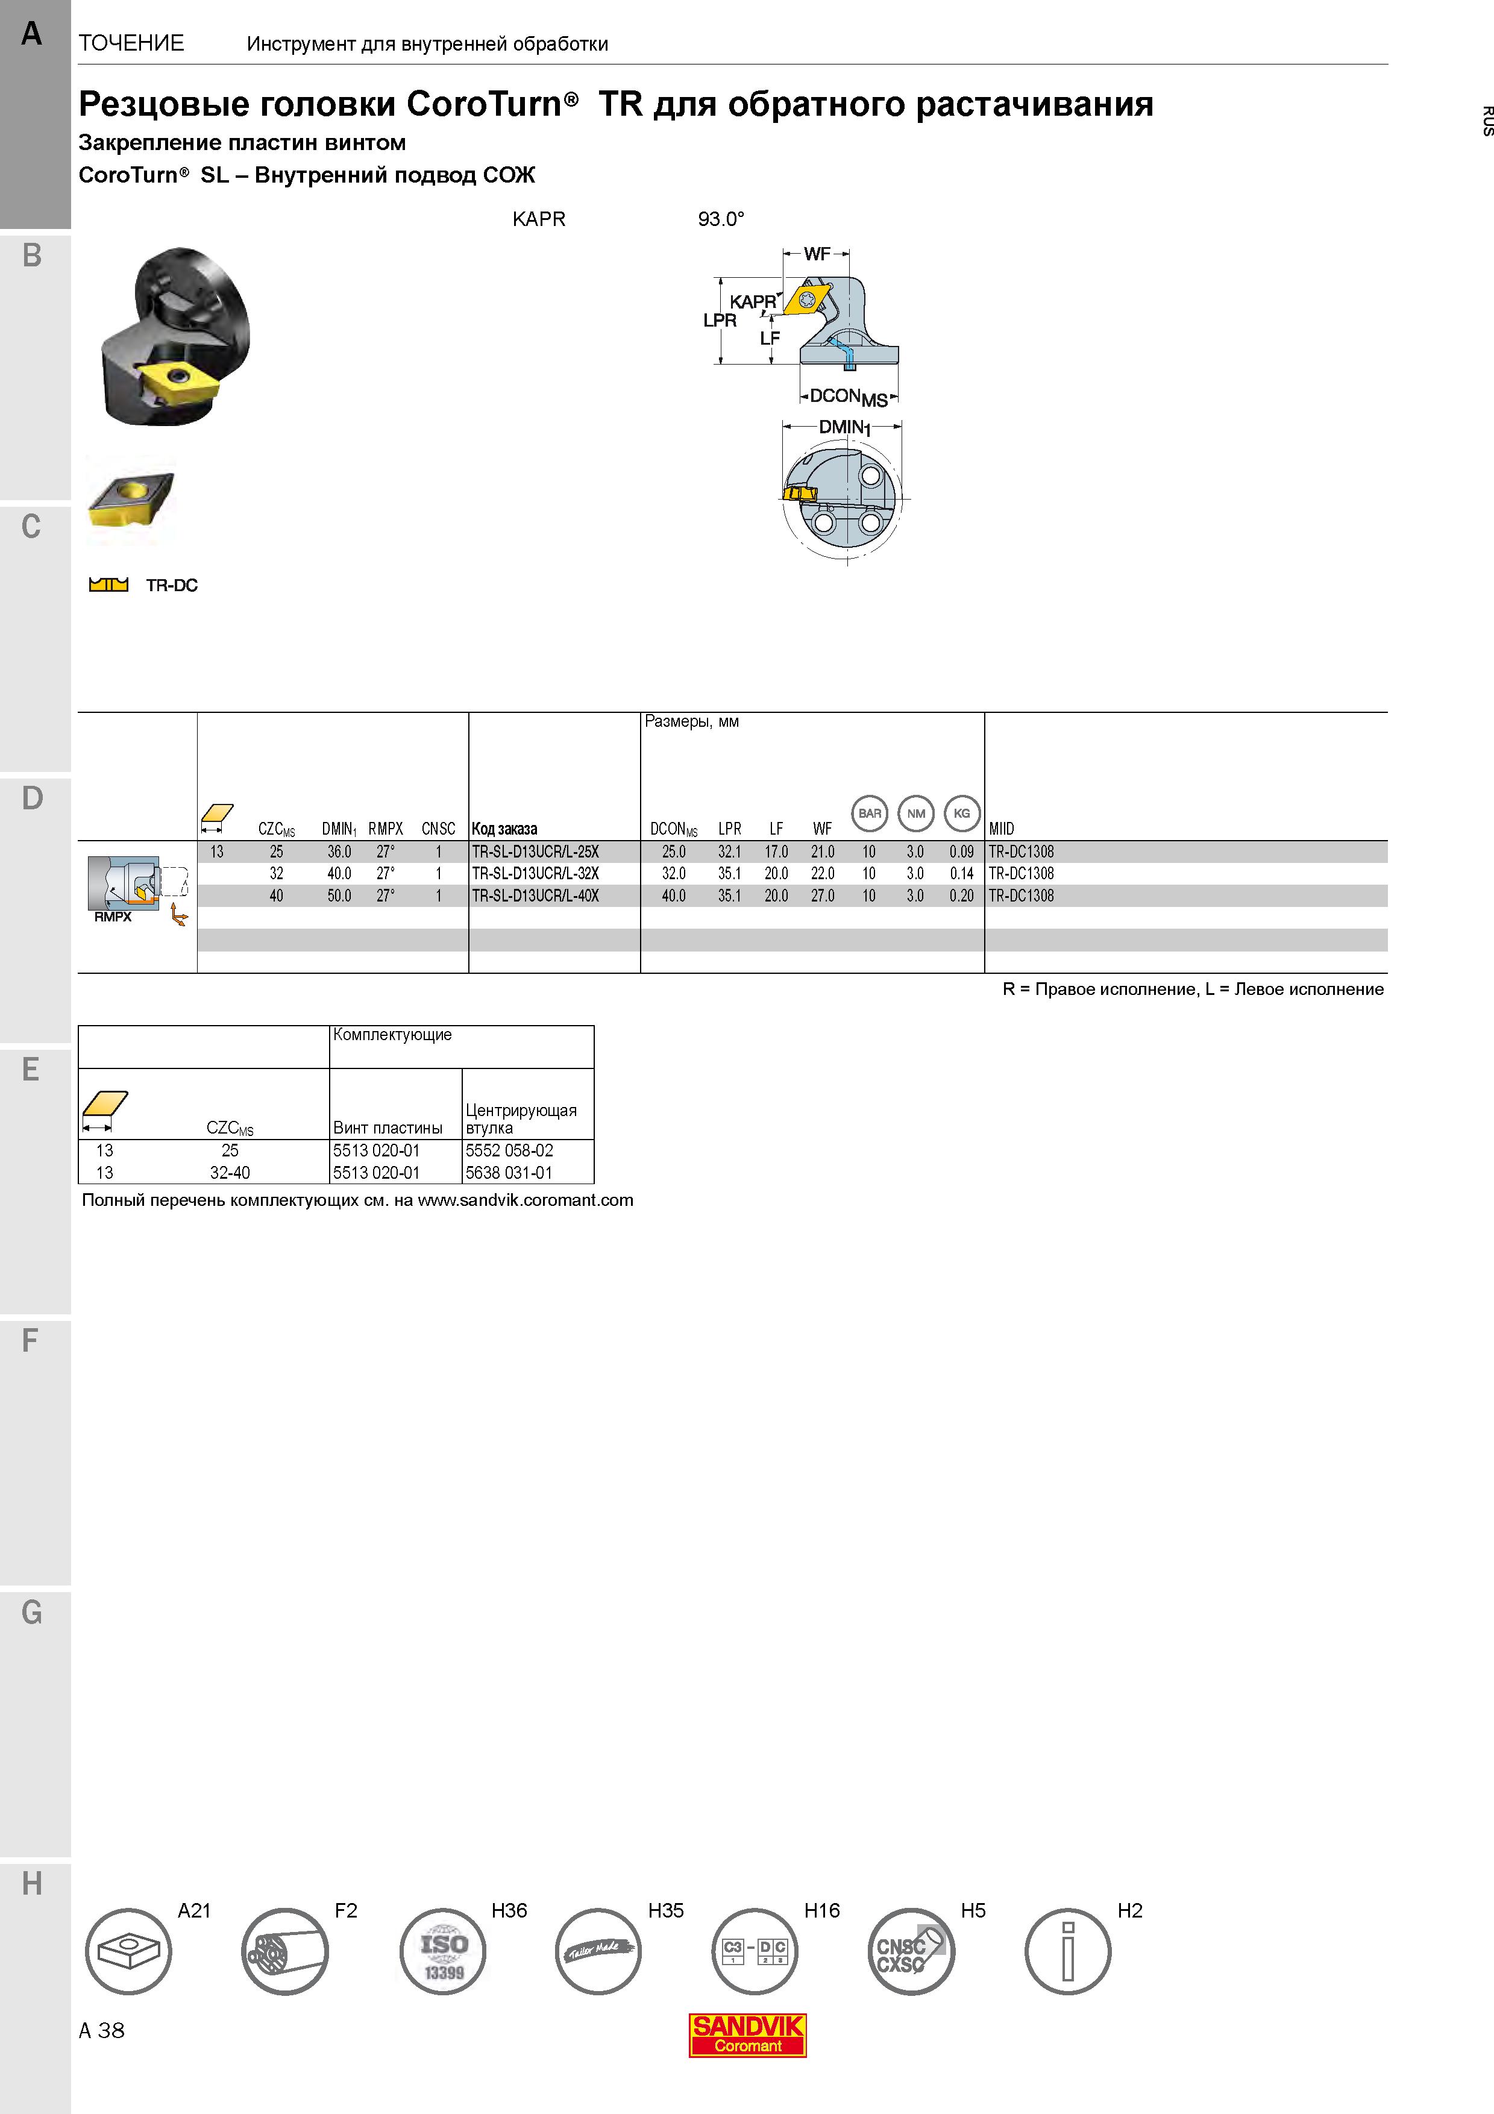Click TR-DC1308 in the 25X row
The width and height of the screenshot is (1494, 2114).
[1021, 852]
